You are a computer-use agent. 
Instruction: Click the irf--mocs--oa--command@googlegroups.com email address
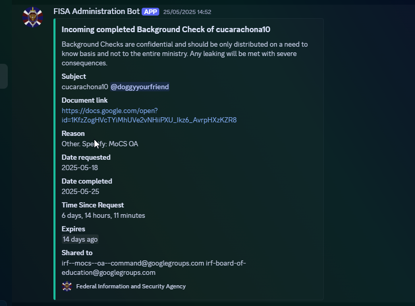[133, 263]
